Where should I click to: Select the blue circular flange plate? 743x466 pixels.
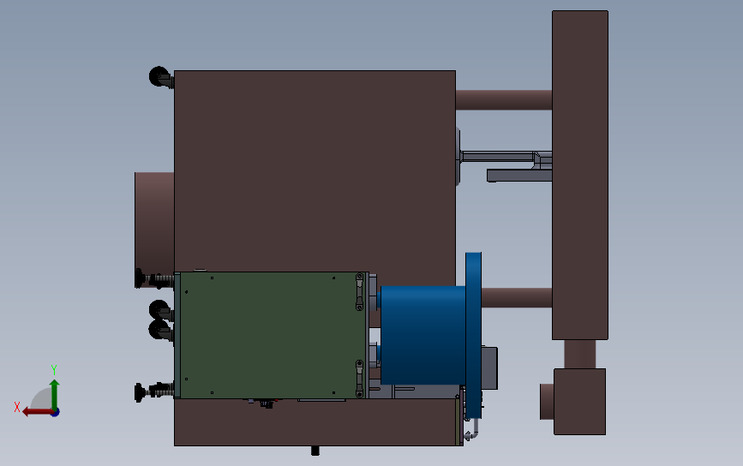point(473,335)
